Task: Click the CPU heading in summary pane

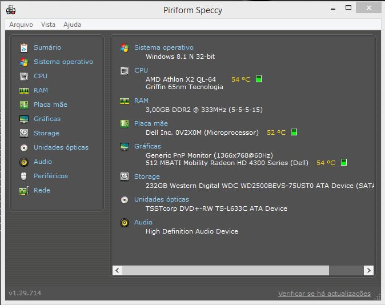Action: (x=141, y=70)
